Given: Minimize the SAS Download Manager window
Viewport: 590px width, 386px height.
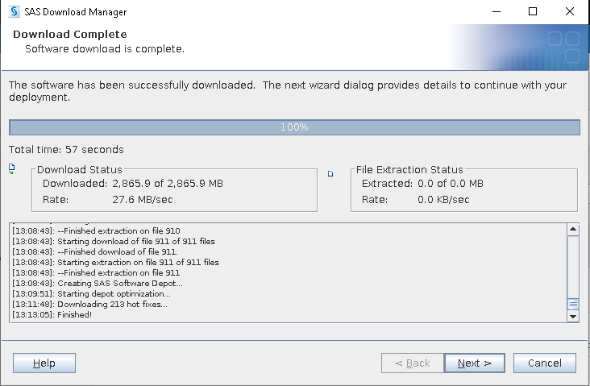Looking at the screenshot, I should click(495, 12).
